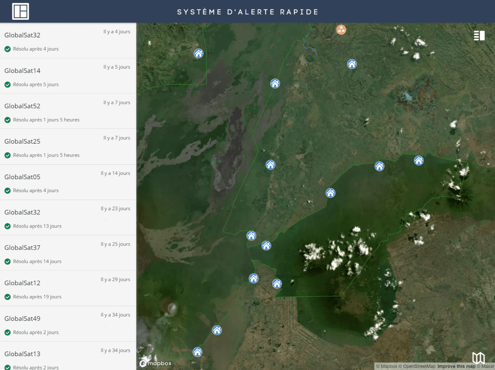Open the map legend icon at bottom-right
The height and width of the screenshot is (370, 495).
tap(478, 358)
